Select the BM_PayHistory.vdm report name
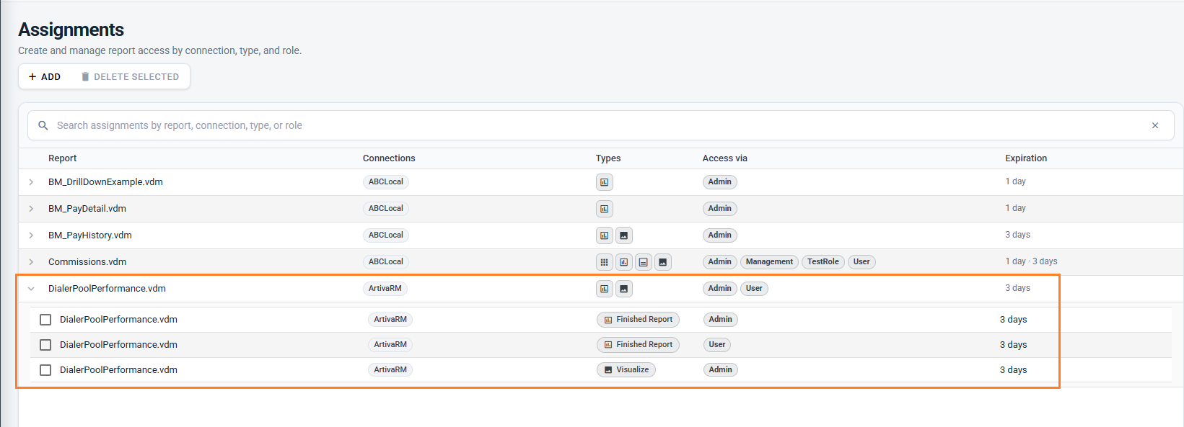1184x427 pixels. click(x=90, y=235)
